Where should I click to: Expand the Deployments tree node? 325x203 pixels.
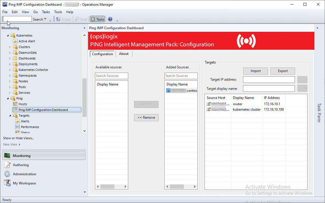[x=10, y=64]
